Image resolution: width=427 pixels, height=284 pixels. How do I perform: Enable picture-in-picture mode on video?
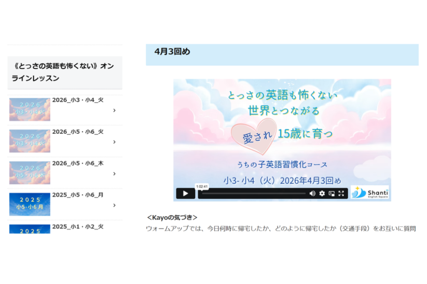332,193
